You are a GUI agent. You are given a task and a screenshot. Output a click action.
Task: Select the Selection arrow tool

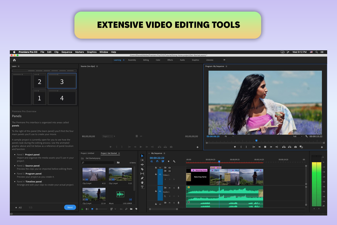click(142, 156)
